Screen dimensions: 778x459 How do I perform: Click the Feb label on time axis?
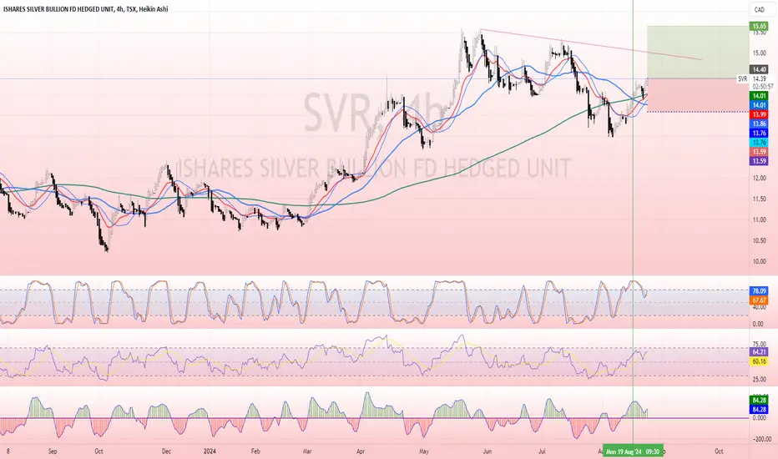255,451
